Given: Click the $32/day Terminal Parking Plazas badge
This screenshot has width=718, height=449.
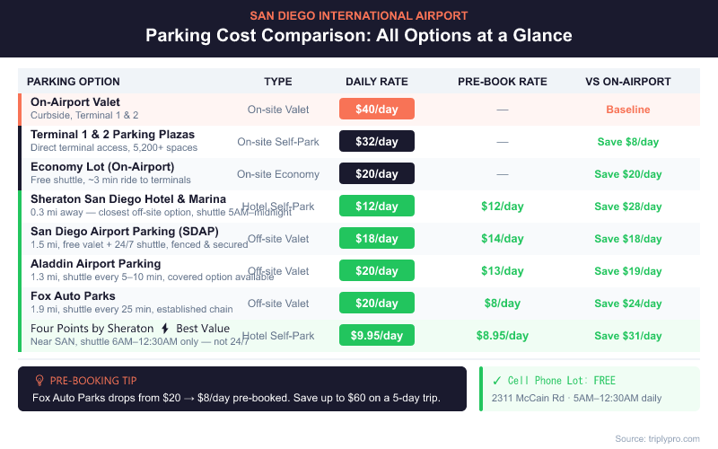Looking at the screenshot, I should (376, 141).
